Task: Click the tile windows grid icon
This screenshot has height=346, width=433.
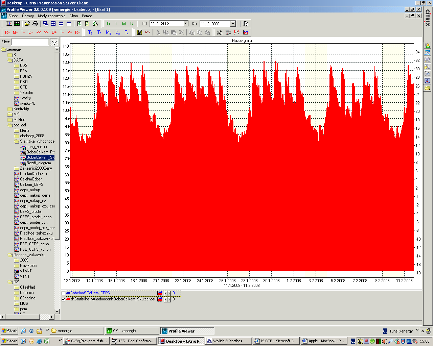Action: click(x=53, y=24)
